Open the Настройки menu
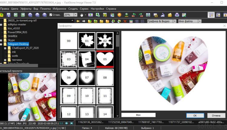 point(97,9)
